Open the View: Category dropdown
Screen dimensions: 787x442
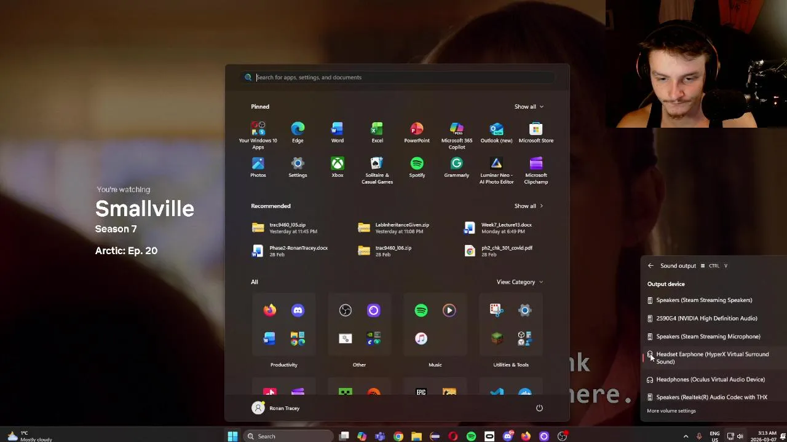point(520,282)
